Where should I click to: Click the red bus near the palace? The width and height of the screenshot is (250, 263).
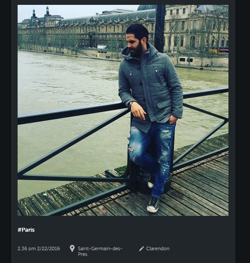(223, 50)
